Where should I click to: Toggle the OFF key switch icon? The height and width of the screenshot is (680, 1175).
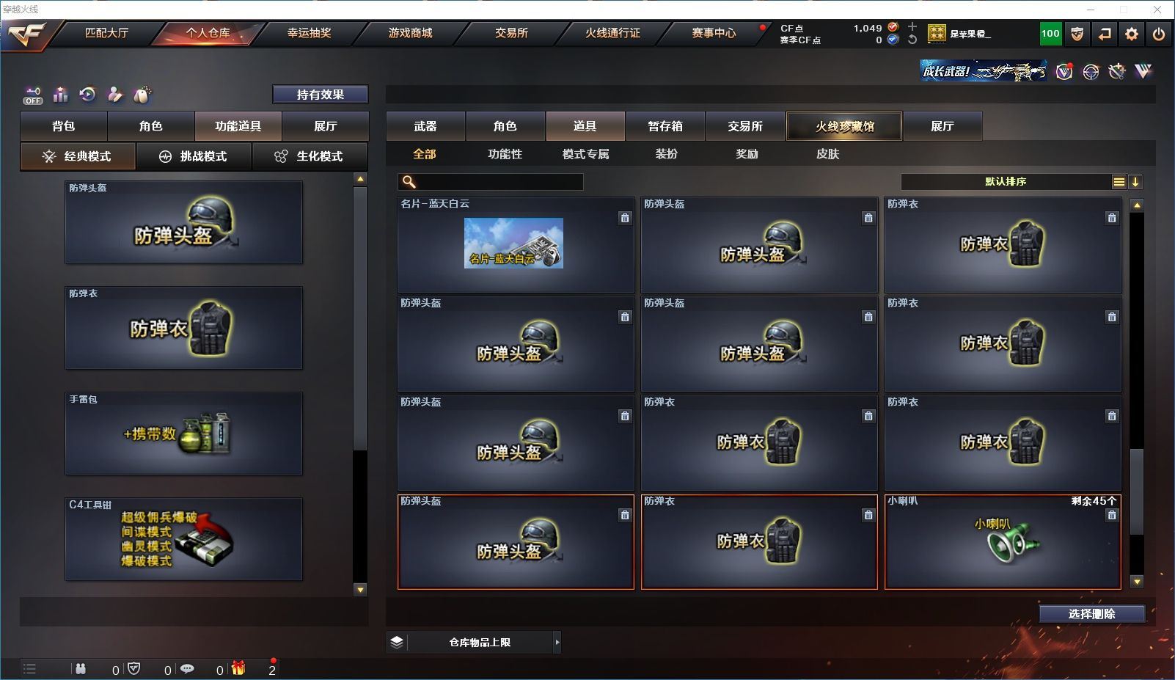pos(33,95)
